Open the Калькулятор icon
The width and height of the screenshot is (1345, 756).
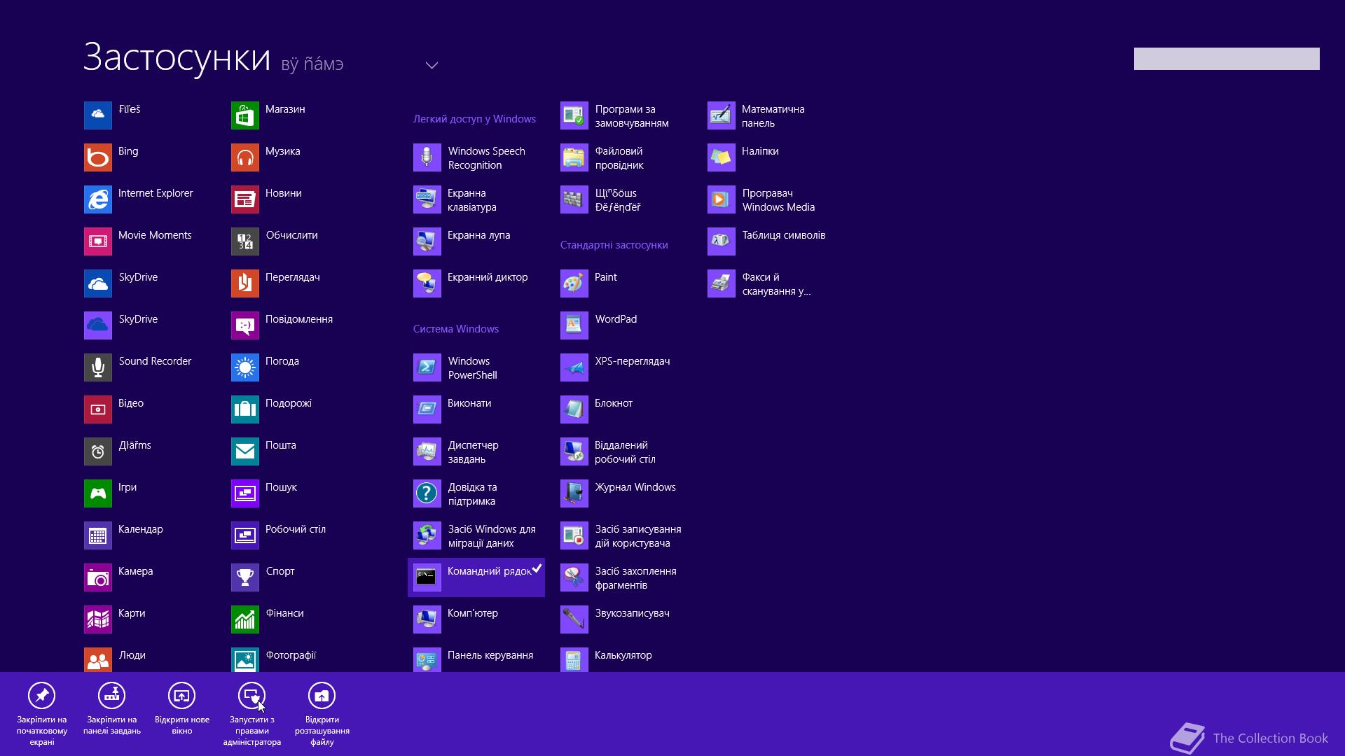click(x=574, y=659)
